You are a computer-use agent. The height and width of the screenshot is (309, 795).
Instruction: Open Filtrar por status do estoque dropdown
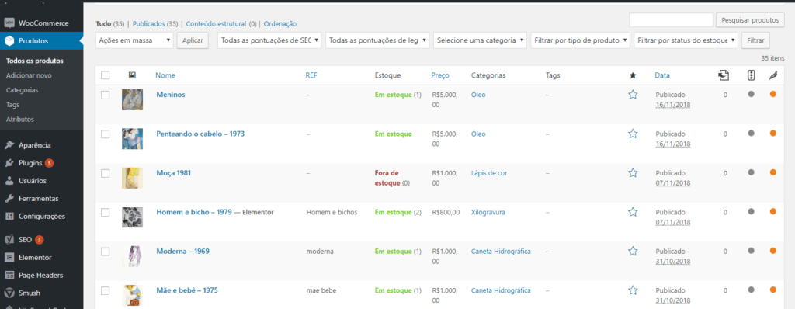[x=686, y=40]
